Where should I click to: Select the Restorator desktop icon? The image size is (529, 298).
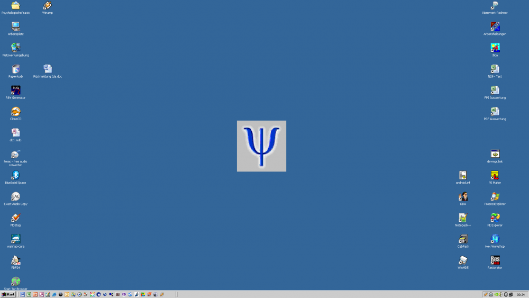(495, 263)
